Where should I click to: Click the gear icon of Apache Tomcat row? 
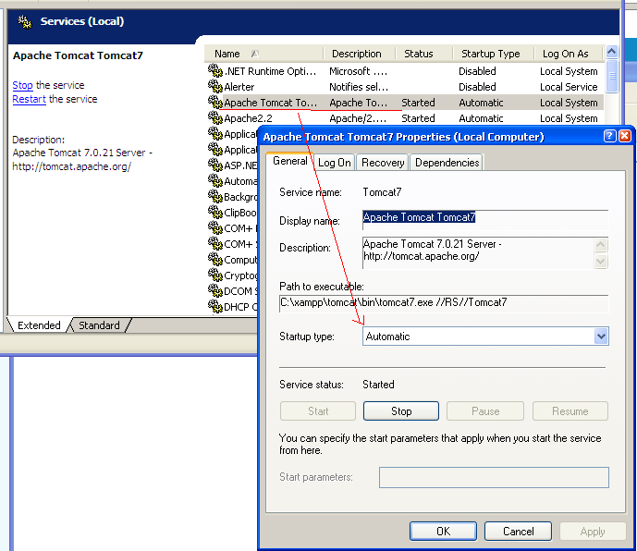[x=214, y=103]
